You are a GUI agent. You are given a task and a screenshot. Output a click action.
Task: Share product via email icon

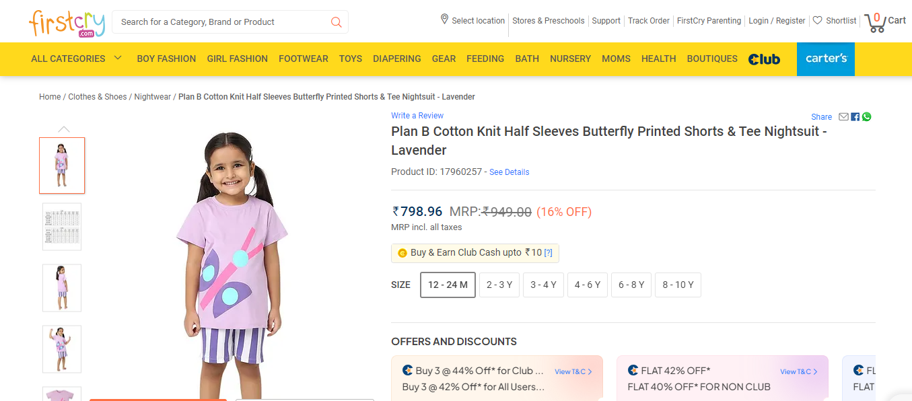point(844,117)
